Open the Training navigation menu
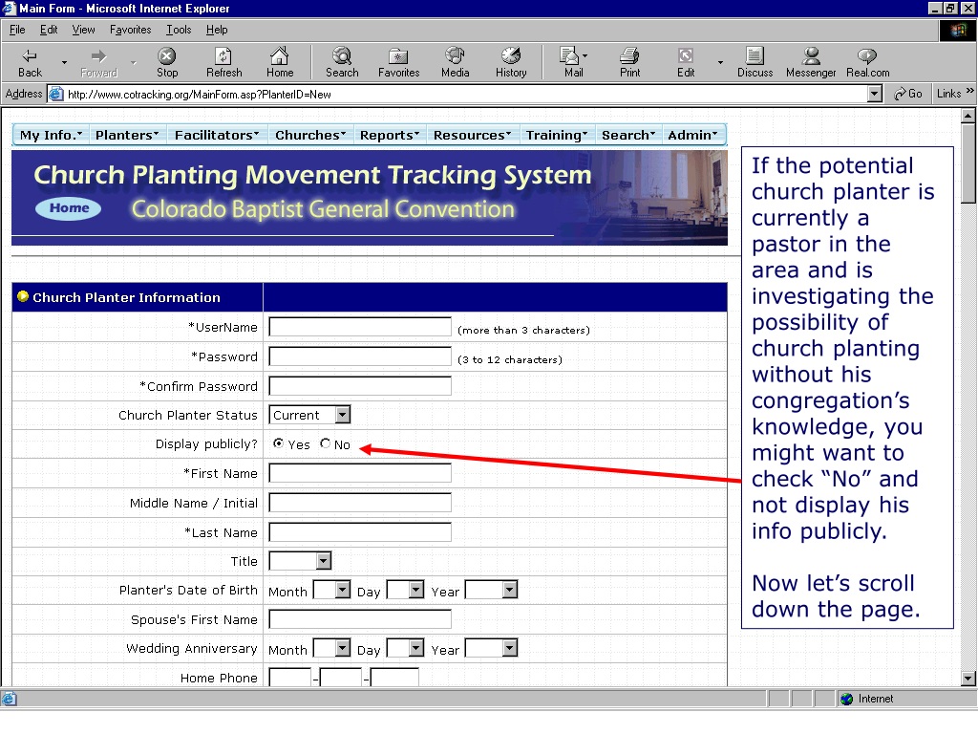Screen dimensions: 978x734 (557, 135)
